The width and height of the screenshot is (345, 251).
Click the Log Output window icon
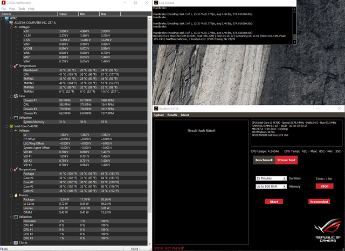(156, 3)
